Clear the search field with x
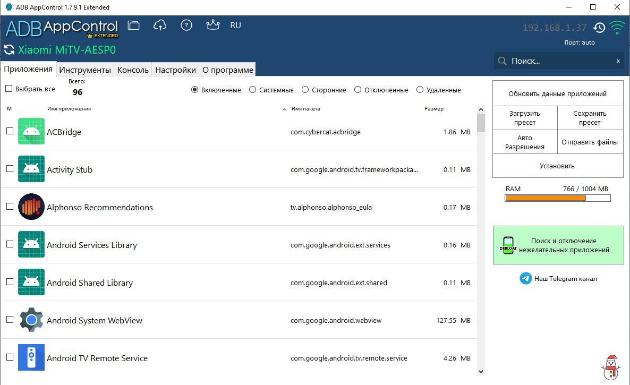The image size is (630, 385). pyautogui.click(x=618, y=61)
